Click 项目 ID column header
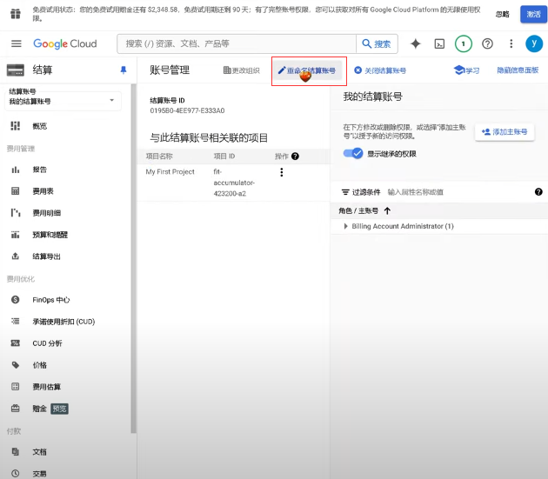This screenshot has width=548, height=479. point(224,156)
